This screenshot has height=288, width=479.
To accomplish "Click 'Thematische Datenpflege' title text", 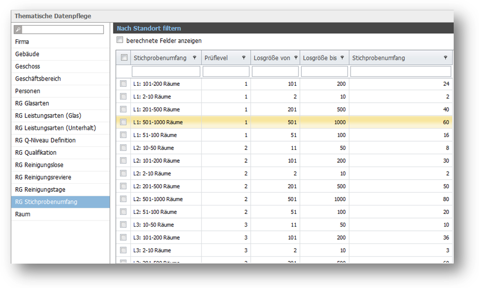I will pos(53,16).
